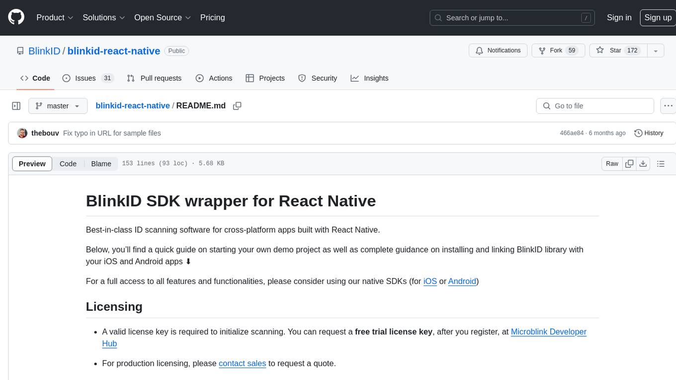Open the star lists dropdown arrow

point(656,51)
